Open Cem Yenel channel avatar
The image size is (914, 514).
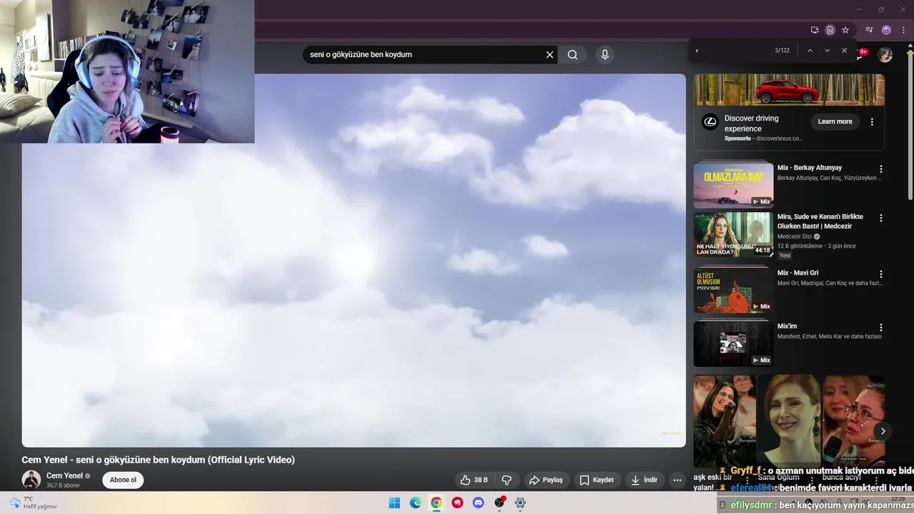coord(31,480)
